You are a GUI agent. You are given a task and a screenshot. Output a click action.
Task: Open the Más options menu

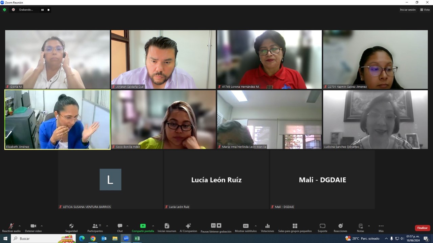(x=381, y=226)
